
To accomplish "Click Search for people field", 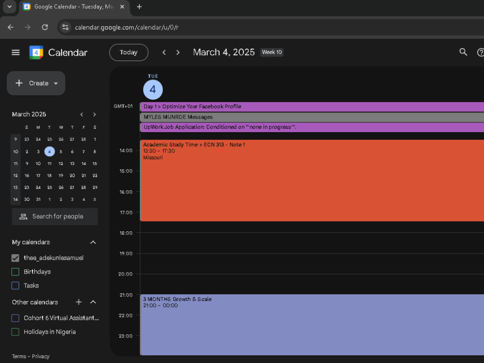I will click(x=55, y=216).
